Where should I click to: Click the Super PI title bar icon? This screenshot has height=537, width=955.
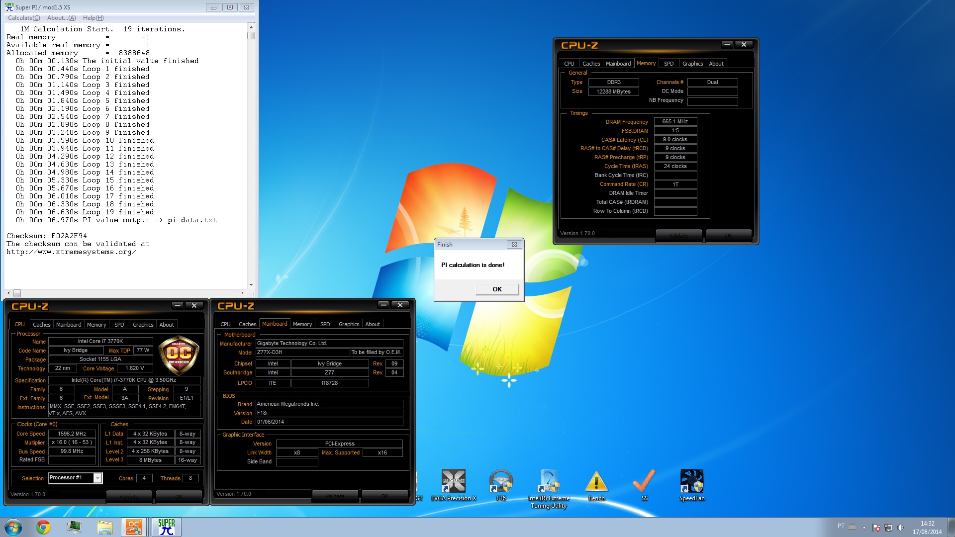click(x=9, y=7)
